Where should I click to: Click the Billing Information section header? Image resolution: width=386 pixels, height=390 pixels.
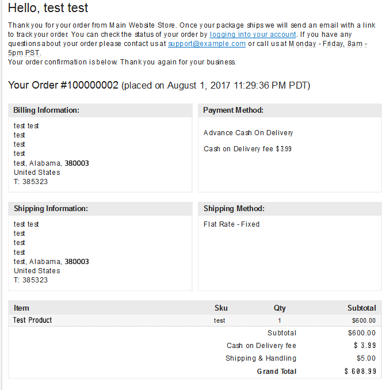47,110
